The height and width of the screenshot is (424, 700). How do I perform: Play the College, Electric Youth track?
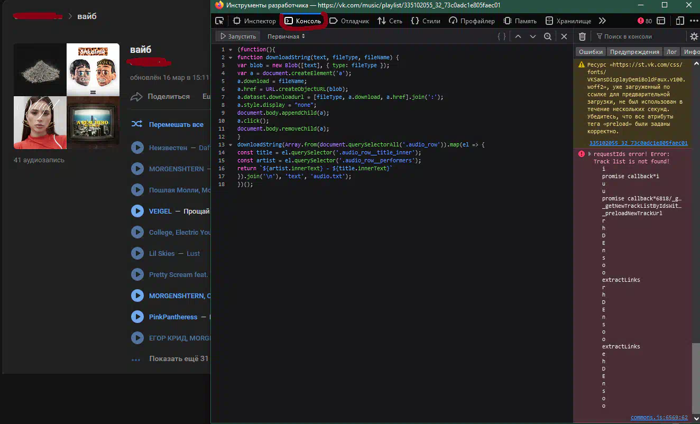pos(137,233)
